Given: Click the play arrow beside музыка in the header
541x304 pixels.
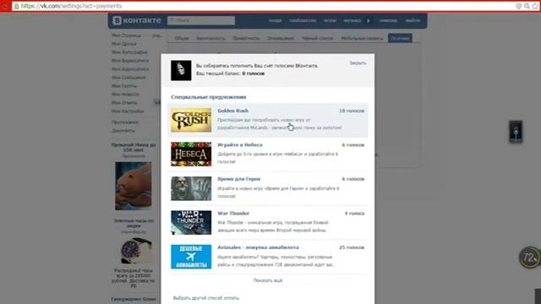Looking at the screenshot, I should [x=369, y=20].
